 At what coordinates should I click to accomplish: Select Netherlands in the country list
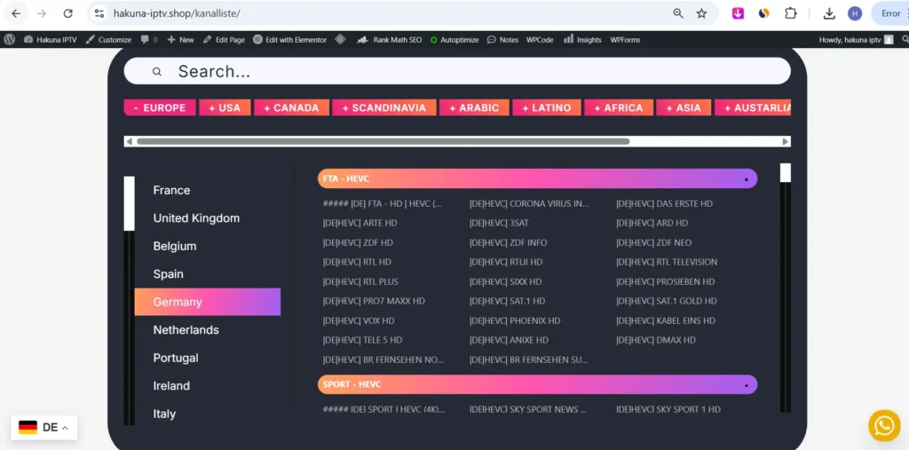coord(186,330)
